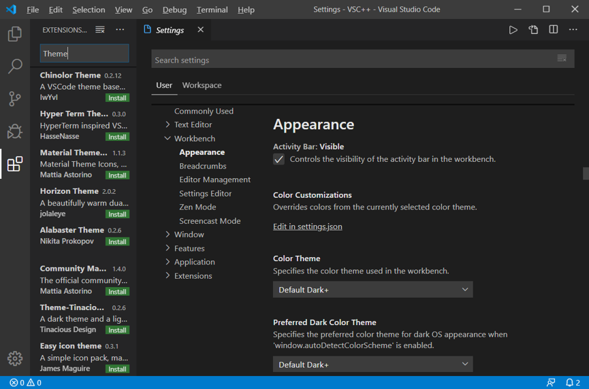Open Horizon Theme extension title
This screenshot has height=389, width=589.
[69, 191]
